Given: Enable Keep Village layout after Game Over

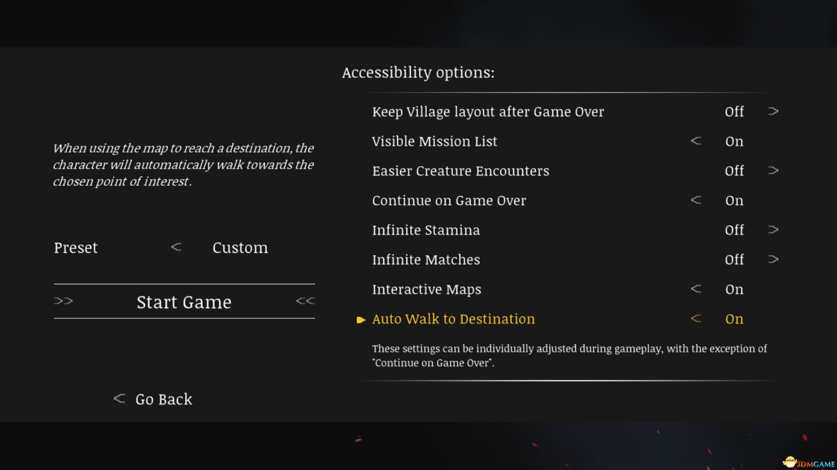Looking at the screenshot, I should [x=774, y=111].
